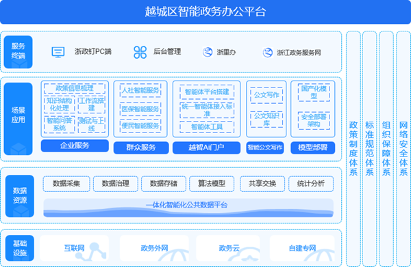Click the 政务外网 card
This screenshot has height=267, width=411.
[154, 248]
